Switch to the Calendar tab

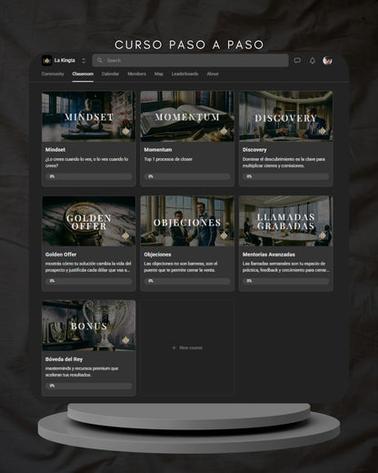(110, 74)
